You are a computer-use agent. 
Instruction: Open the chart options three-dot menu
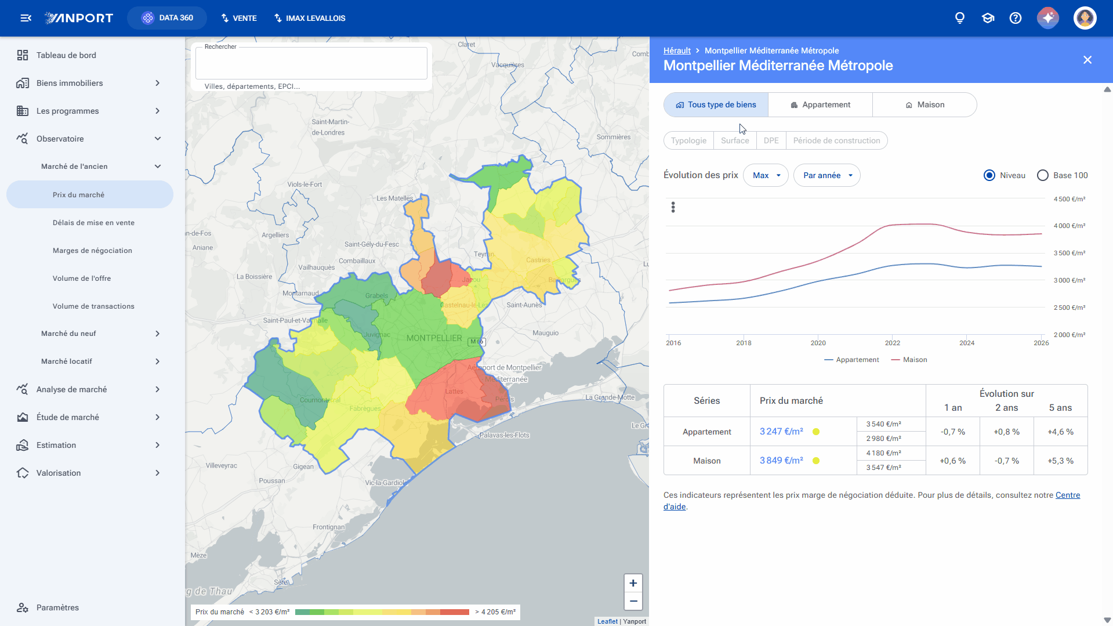coord(673,207)
